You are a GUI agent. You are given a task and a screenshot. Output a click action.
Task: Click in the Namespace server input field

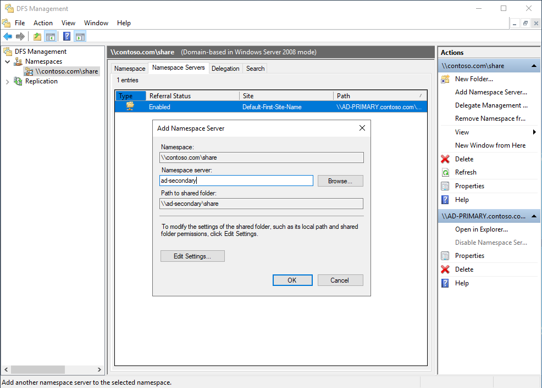236,181
